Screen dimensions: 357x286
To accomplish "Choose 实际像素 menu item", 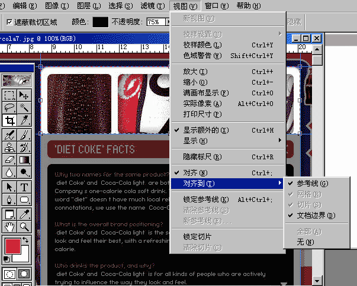I will (x=228, y=104).
